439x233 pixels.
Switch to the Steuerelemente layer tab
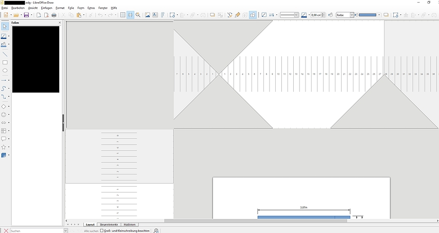(x=108, y=225)
